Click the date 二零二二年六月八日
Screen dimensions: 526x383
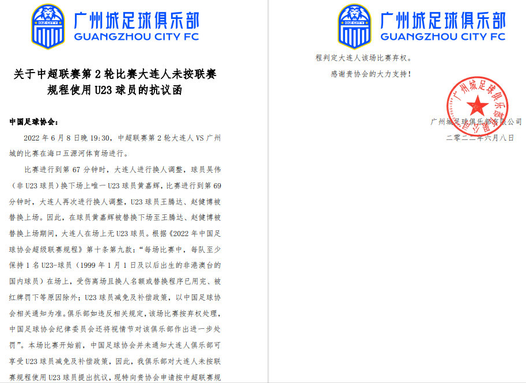pos(480,138)
